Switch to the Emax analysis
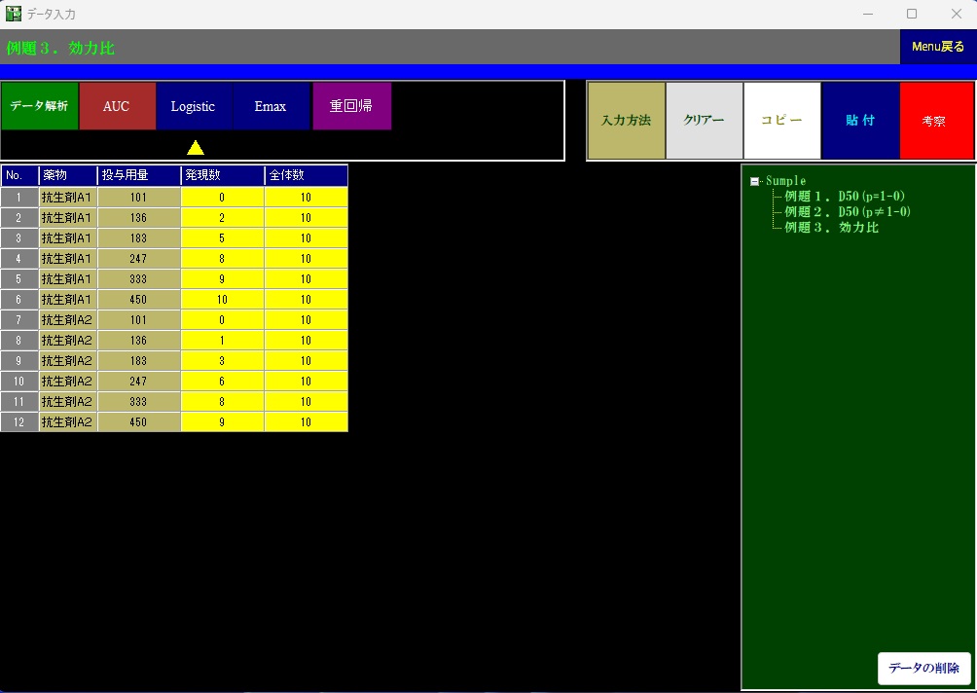Viewport: 977px width, 693px height. tap(271, 106)
